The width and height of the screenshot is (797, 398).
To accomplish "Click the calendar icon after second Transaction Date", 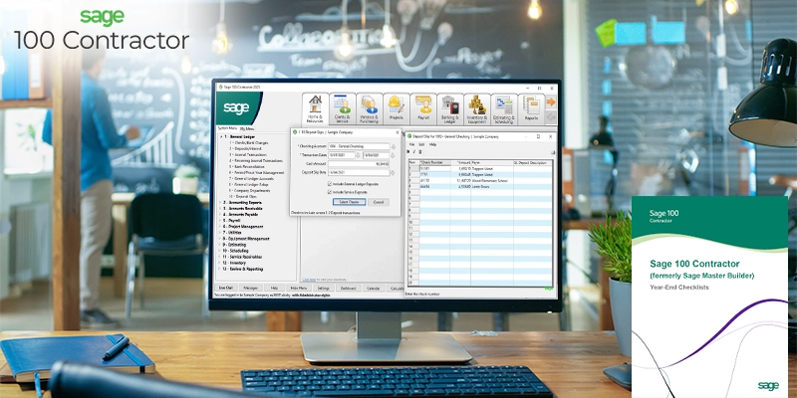I will pyautogui.click(x=393, y=155).
